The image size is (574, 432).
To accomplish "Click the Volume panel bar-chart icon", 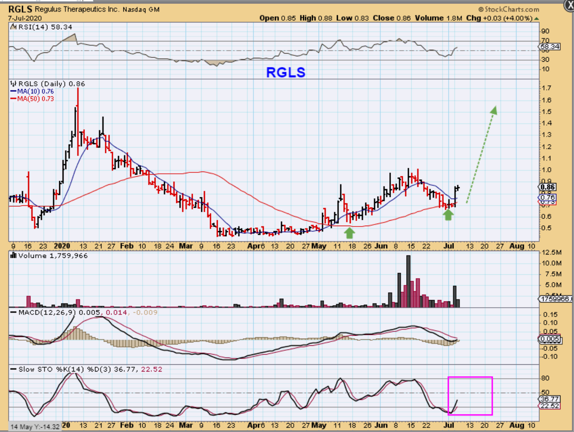I will (14, 256).
